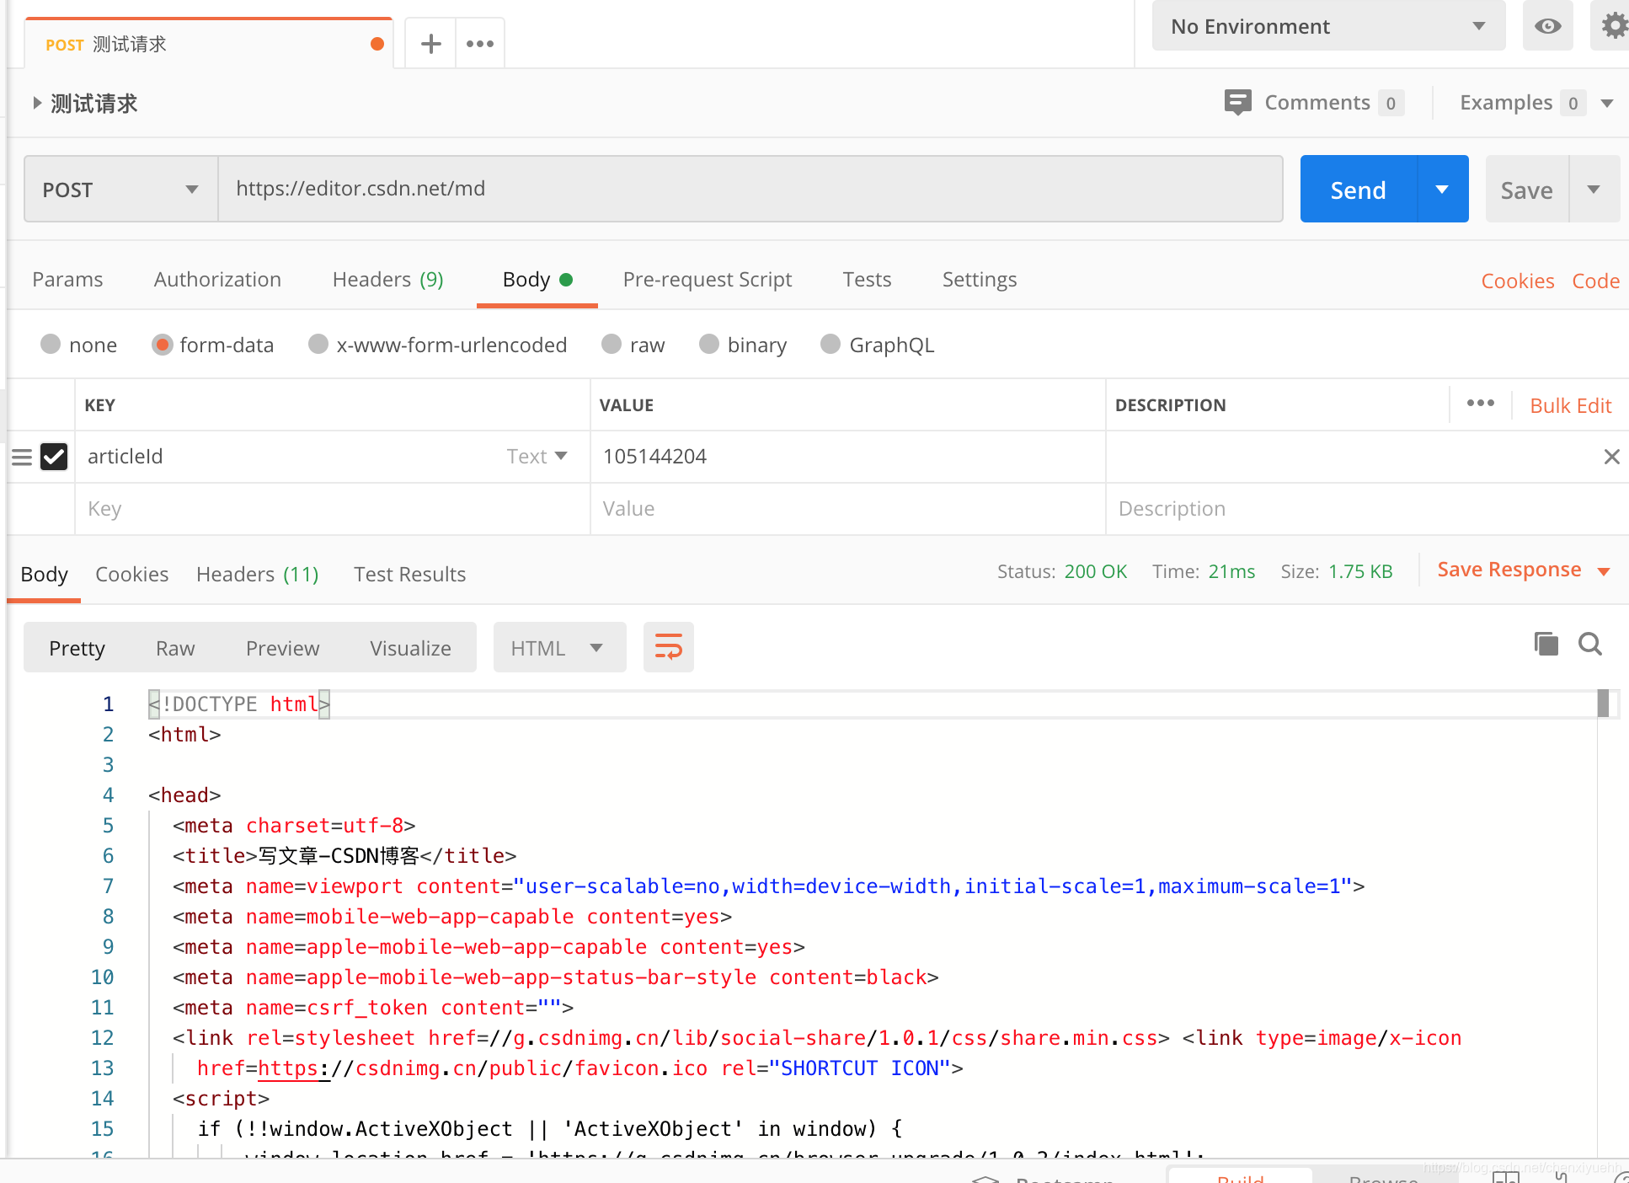The image size is (1629, 1183).
Task: Switch to the Params tab
Action: [67, 279]
